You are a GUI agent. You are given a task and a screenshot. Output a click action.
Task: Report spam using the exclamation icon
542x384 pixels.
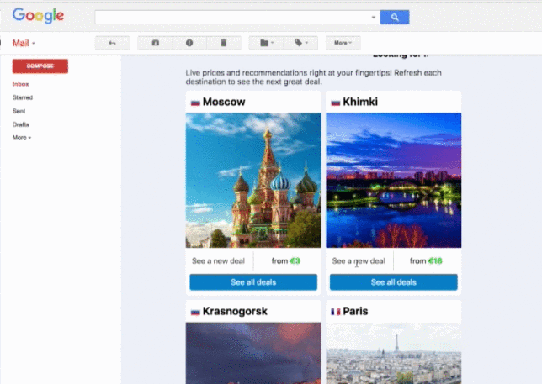pyautogui.click(x=189, y=43)
